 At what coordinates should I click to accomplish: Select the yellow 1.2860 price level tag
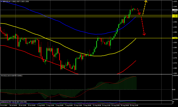pyautogui.click(x=175, y=38)
